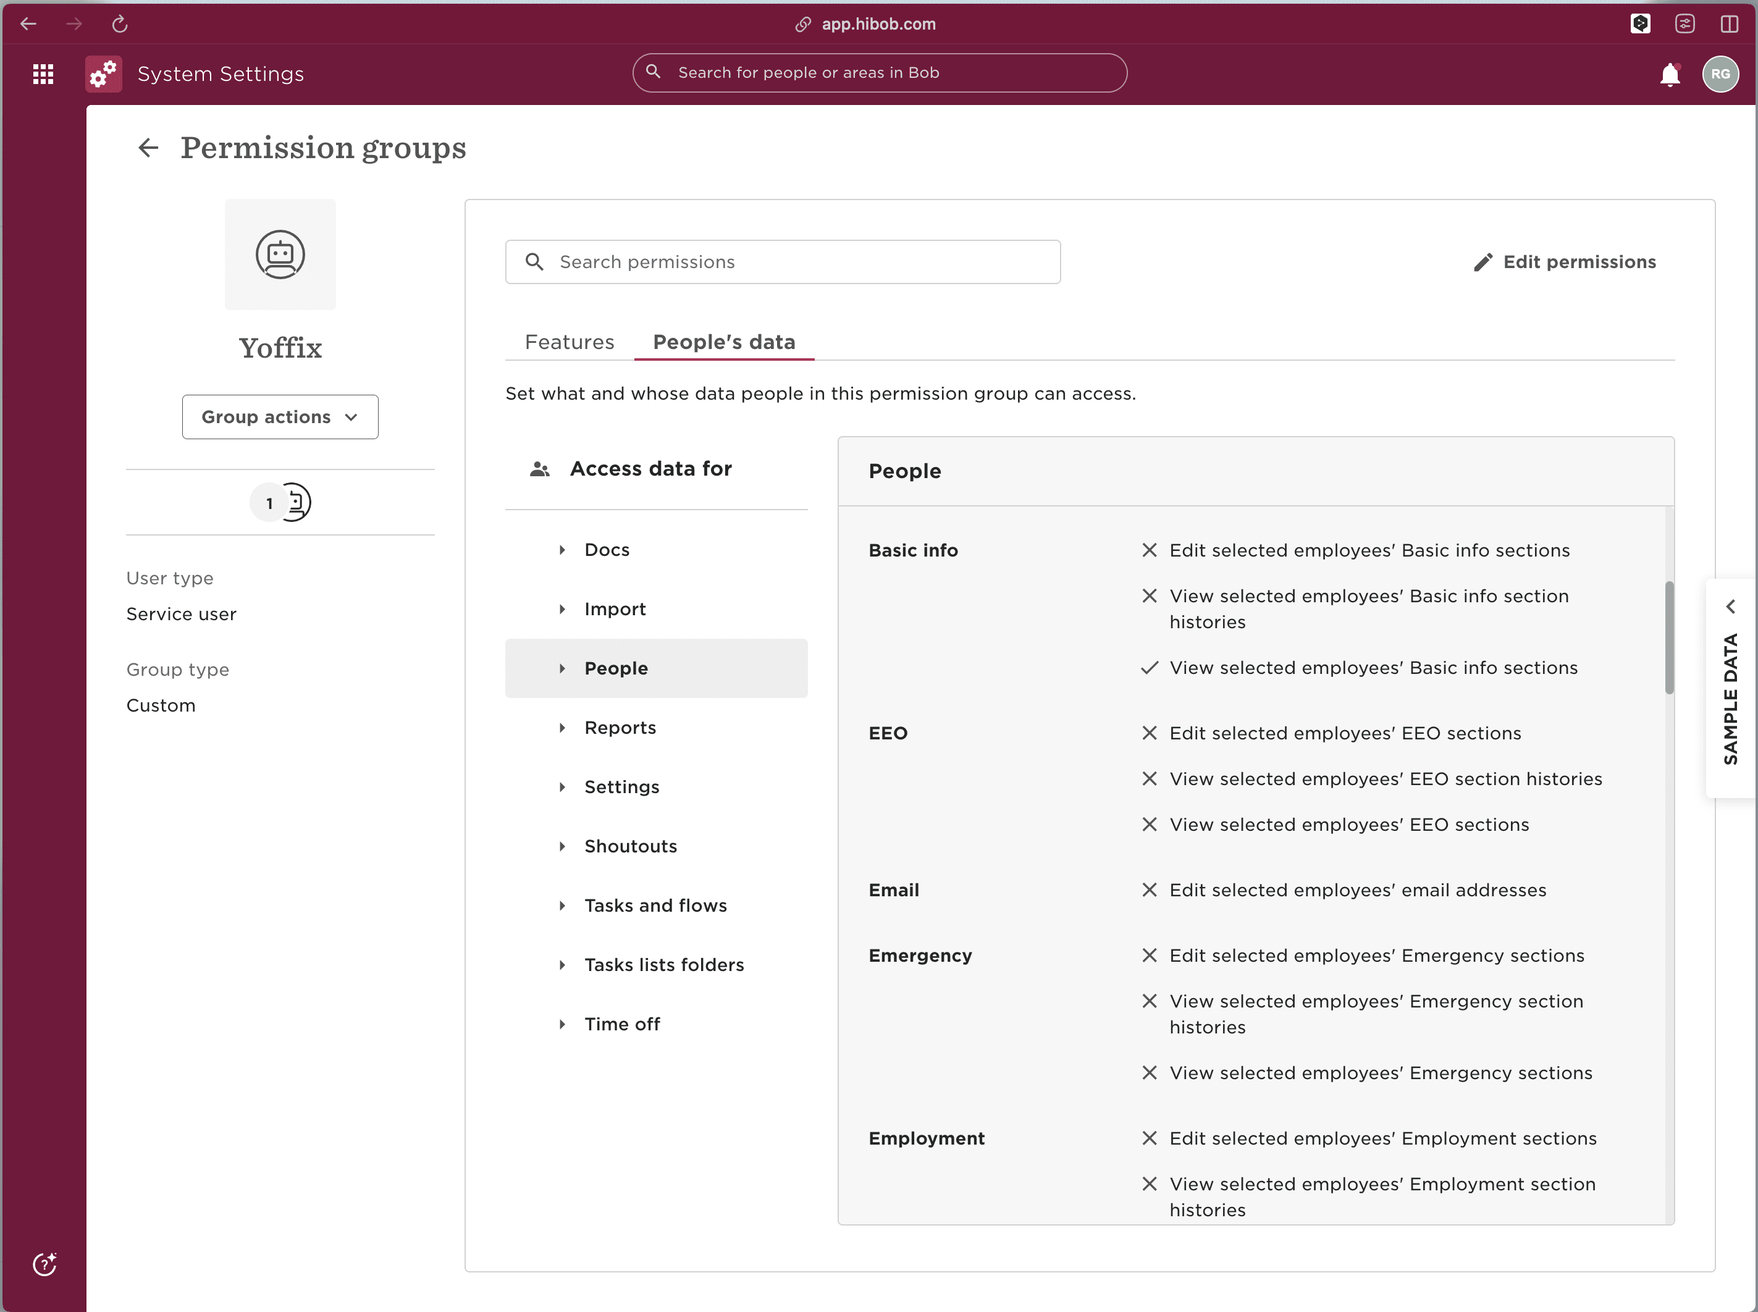
Task: Open the Tasks and flows section
Action: [x=655, y=906]
